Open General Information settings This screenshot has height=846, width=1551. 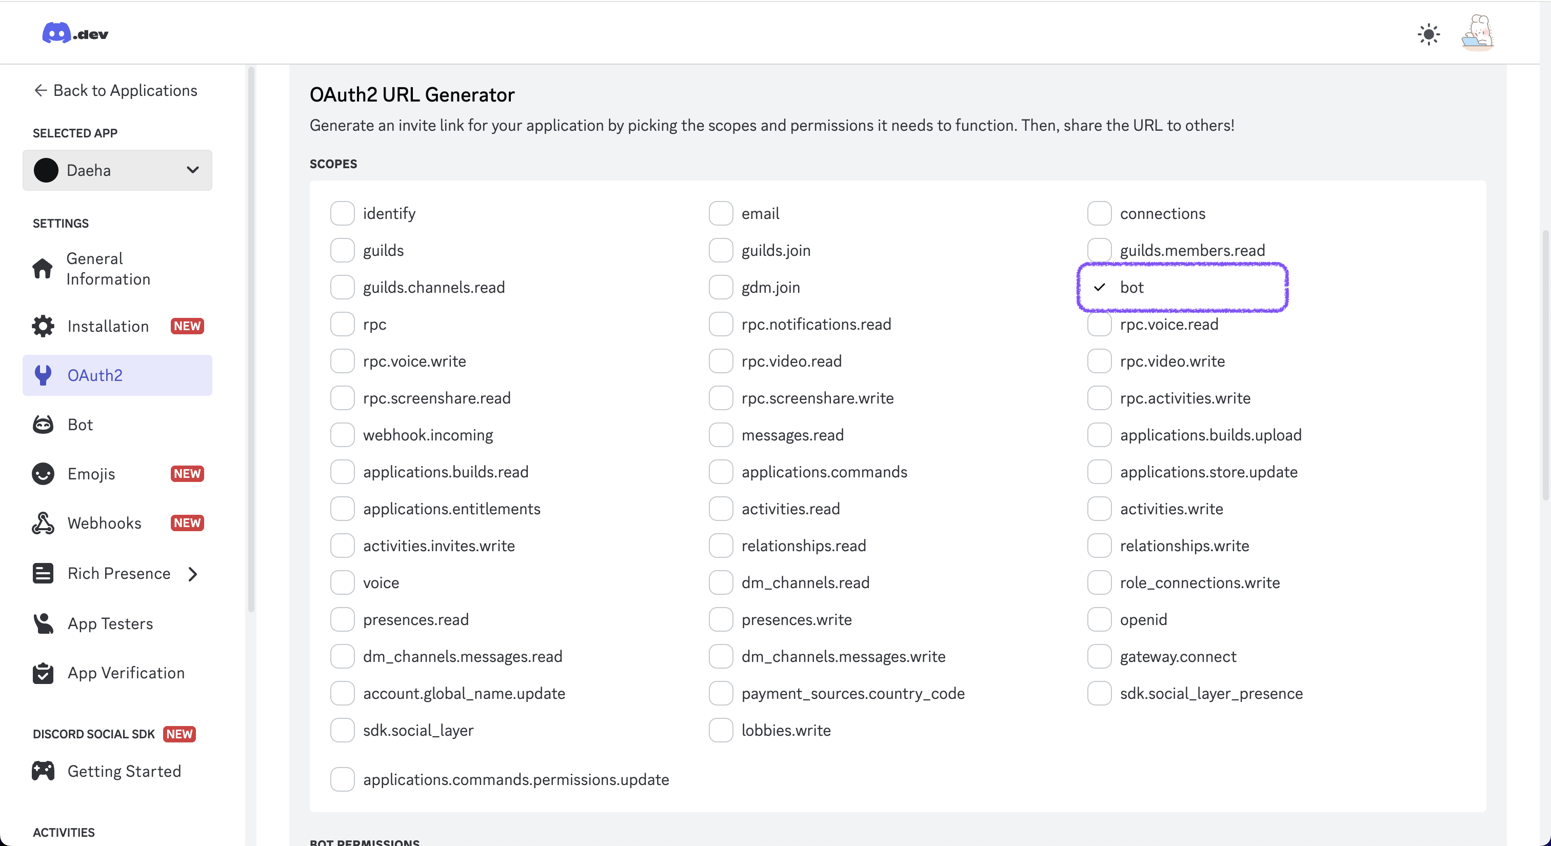click(117, 268)
